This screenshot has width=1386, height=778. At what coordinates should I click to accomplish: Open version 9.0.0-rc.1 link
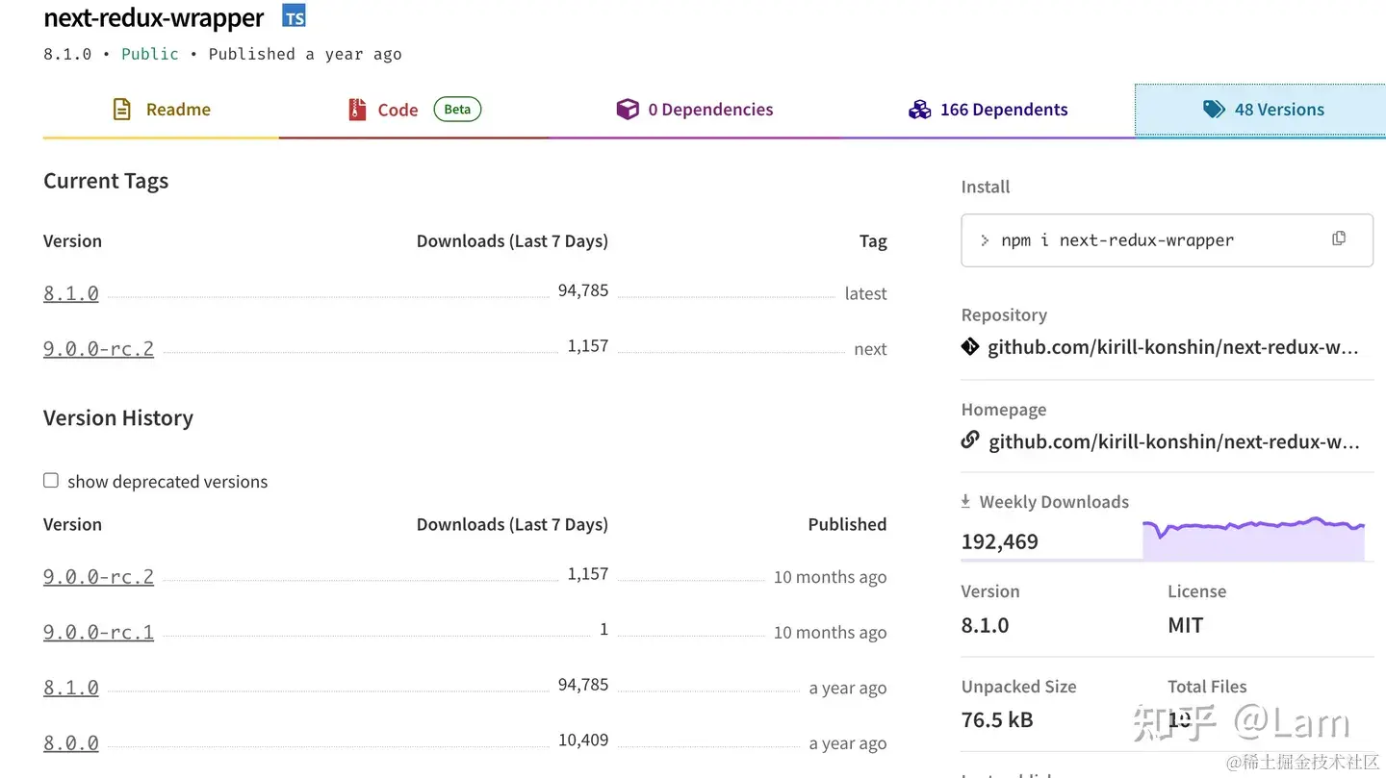click(98, 632)
